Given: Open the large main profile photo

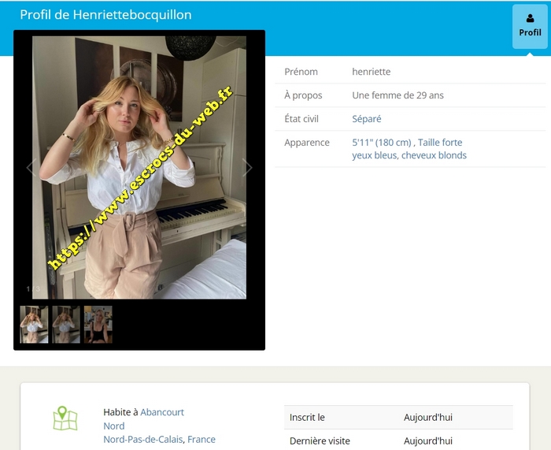Looking at the screenshot, I should coord(139,167).
